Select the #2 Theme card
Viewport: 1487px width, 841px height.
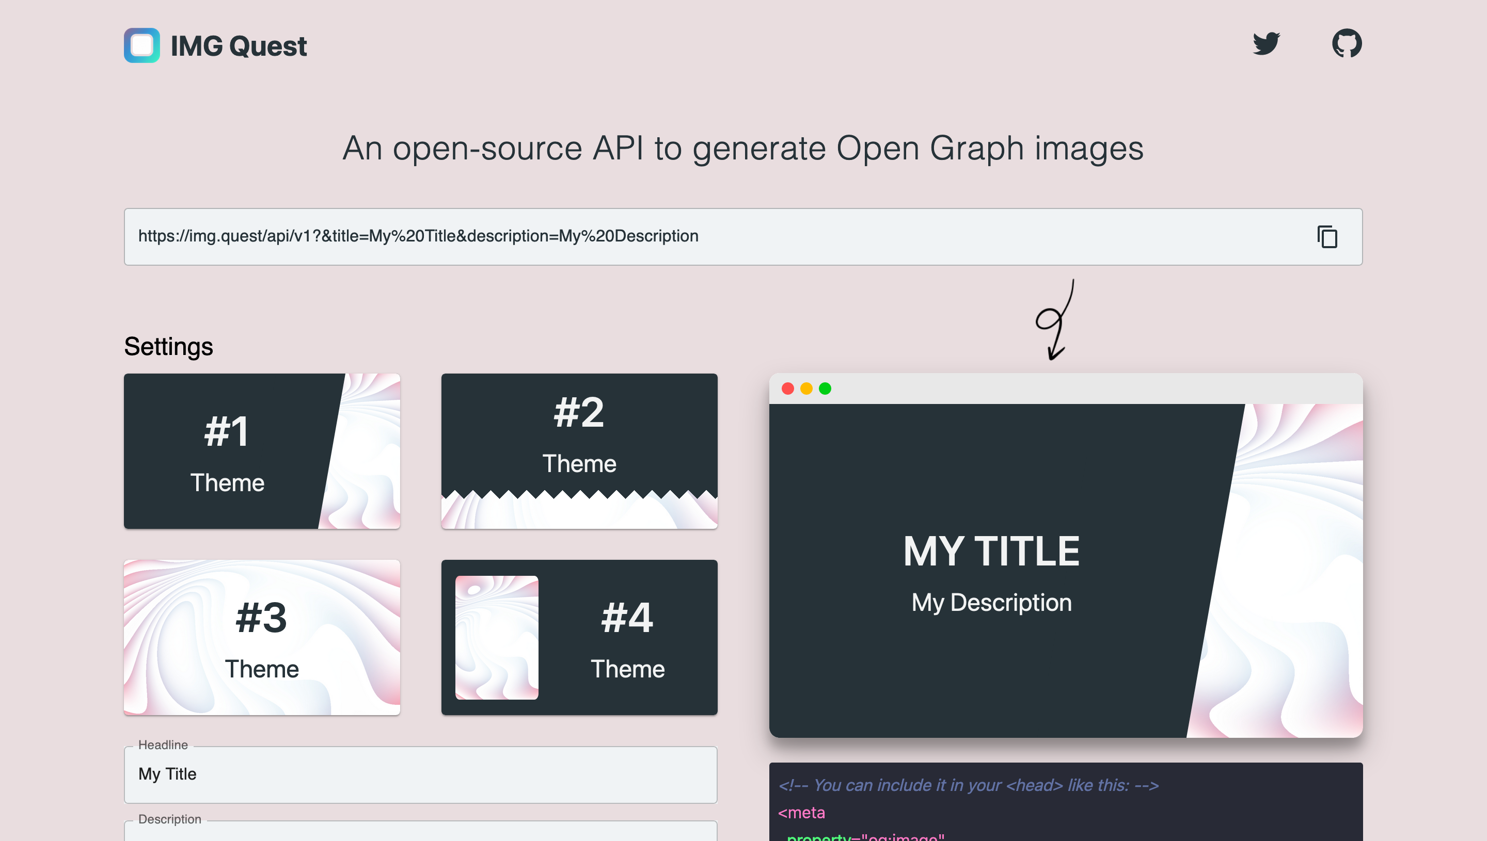tap(579, 451)
